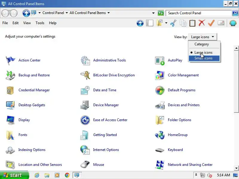
Task: Toggle the navigation pane toolbar icon
Action: pyautogui.click(x=150, y=23)
